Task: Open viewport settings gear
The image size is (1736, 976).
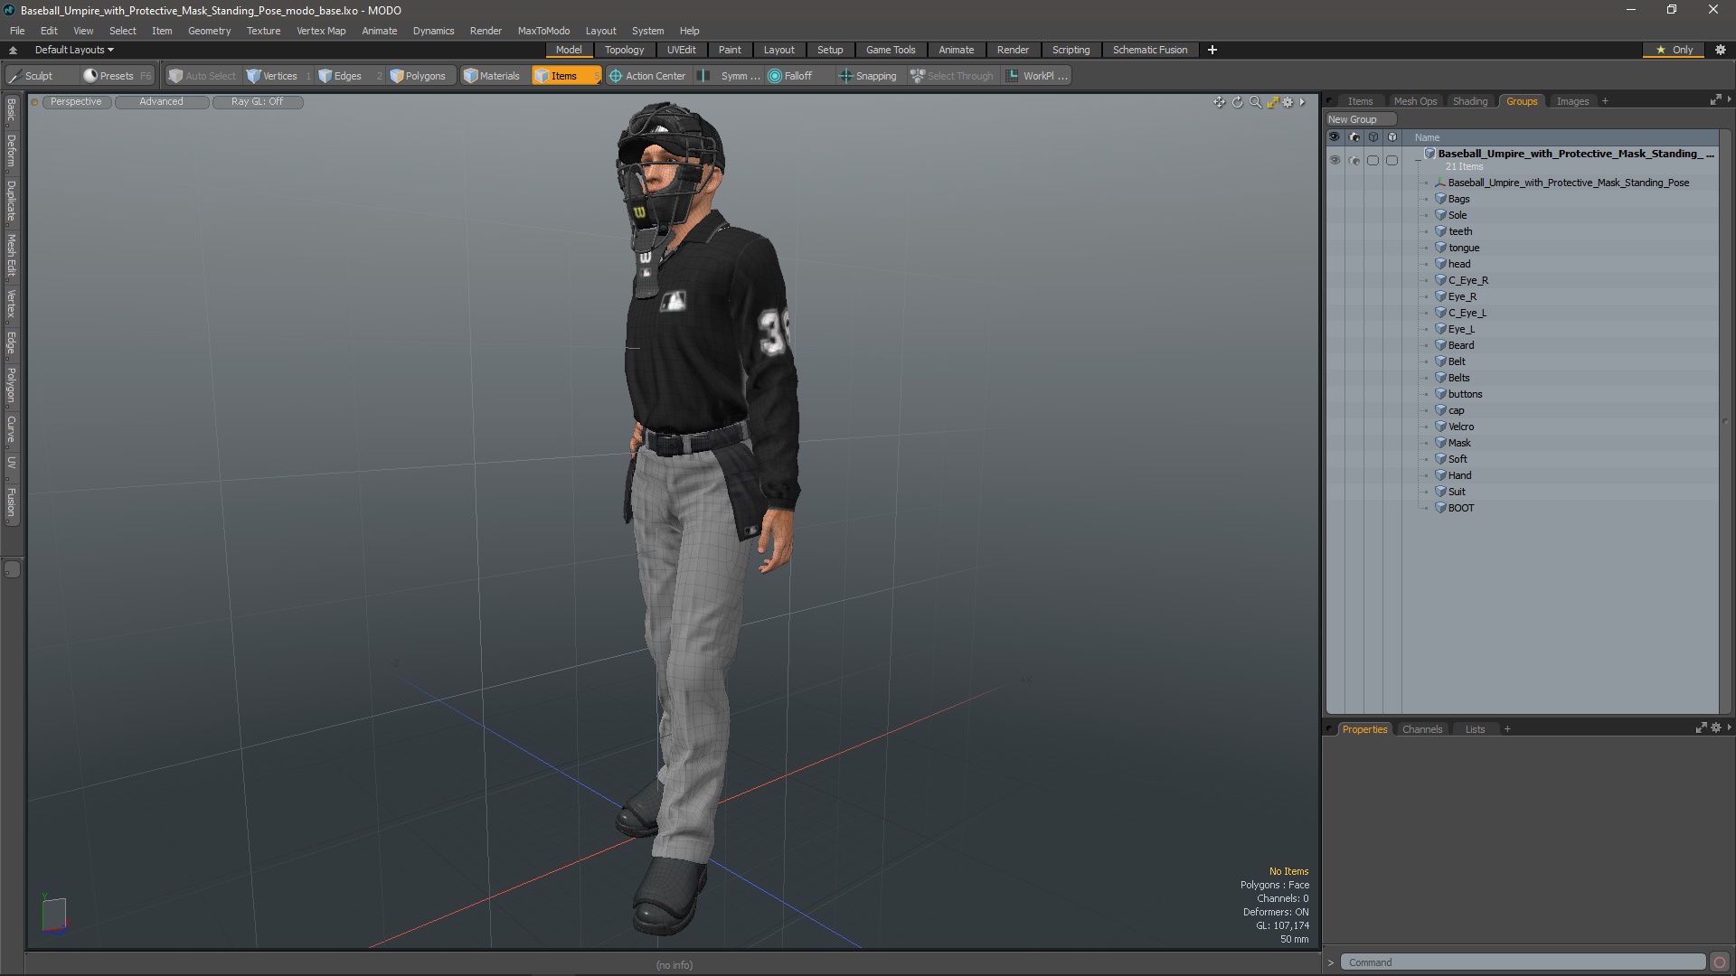Action: tap(1288, 102)
